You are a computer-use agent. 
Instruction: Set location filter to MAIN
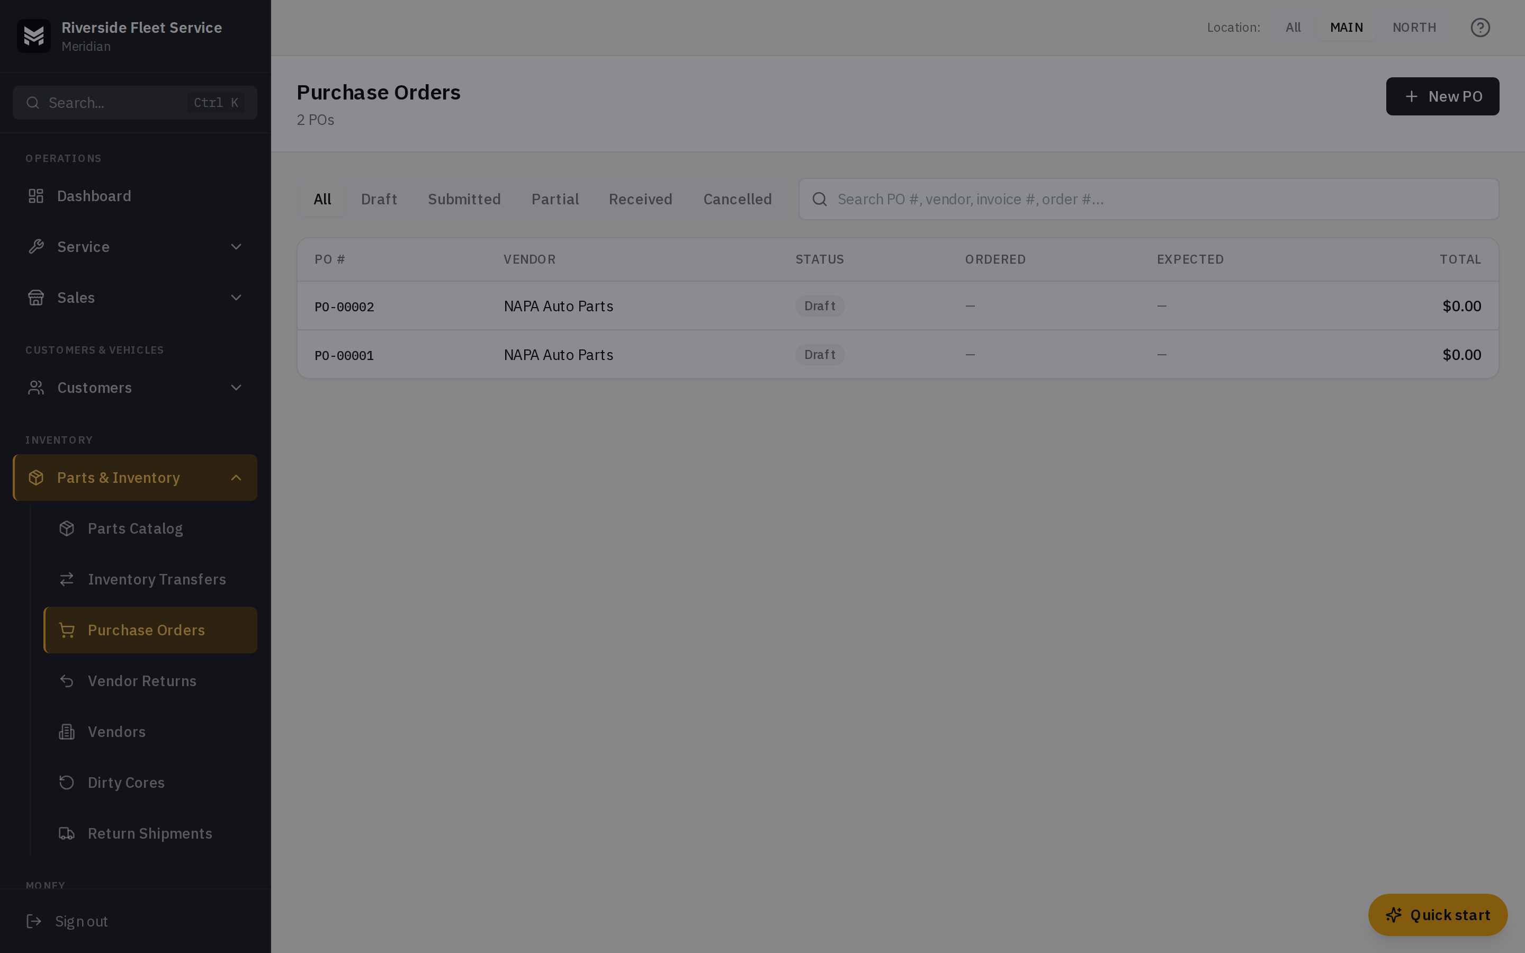click(x=1347, y=28)
